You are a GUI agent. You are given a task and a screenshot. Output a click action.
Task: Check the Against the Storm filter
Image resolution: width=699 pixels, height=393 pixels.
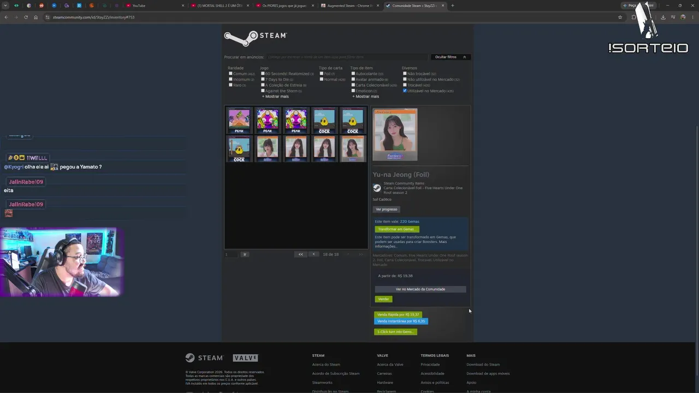[x=263, y=91]
